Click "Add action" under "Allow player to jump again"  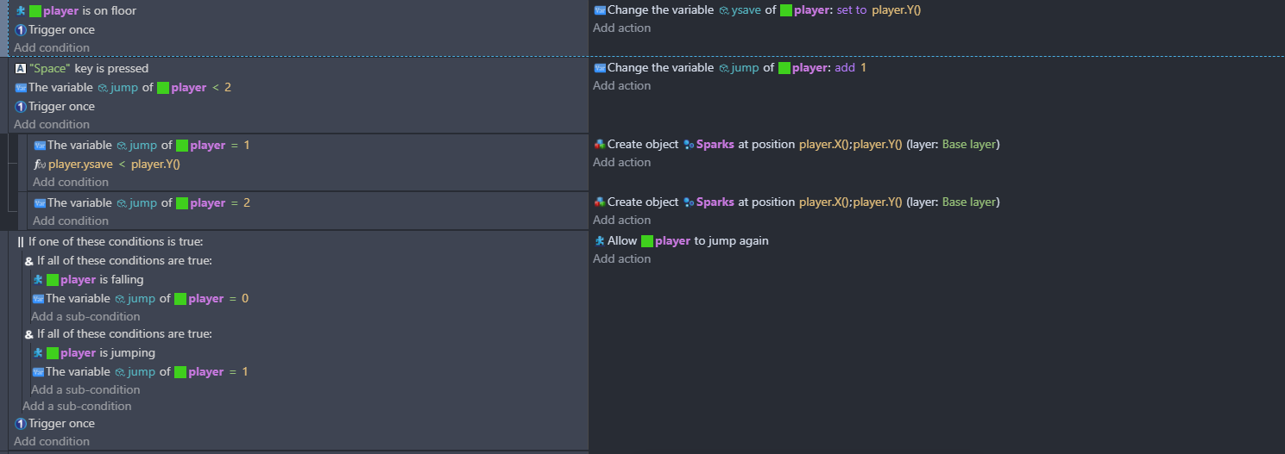(621, 259)
